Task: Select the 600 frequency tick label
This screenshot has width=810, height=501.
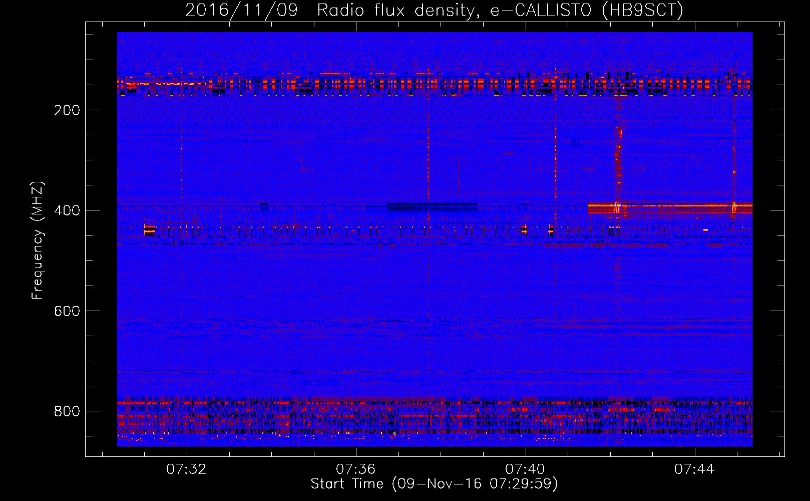Action: pos(67,311)
